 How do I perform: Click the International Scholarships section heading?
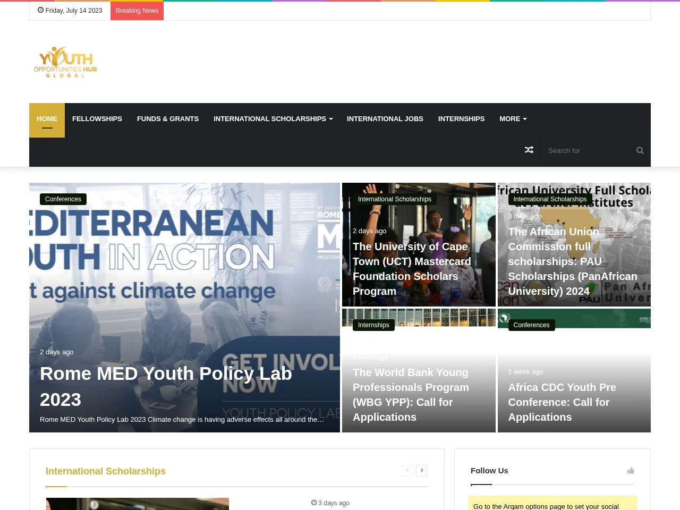click(x=106, y=471)
